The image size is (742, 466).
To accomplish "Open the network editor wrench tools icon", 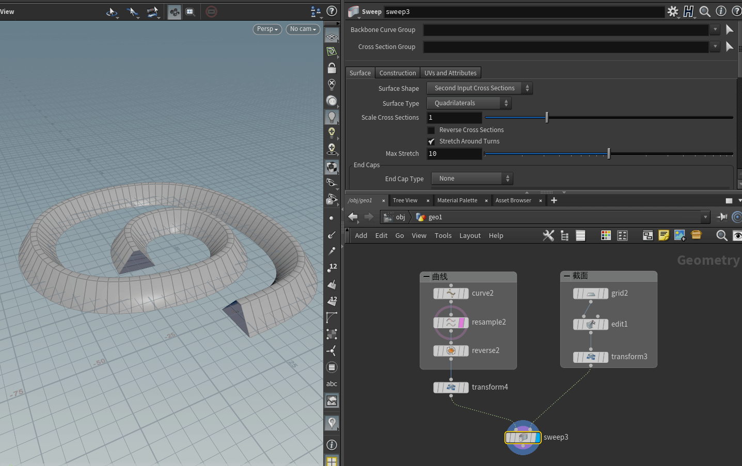I will click(x=548, y=235).
